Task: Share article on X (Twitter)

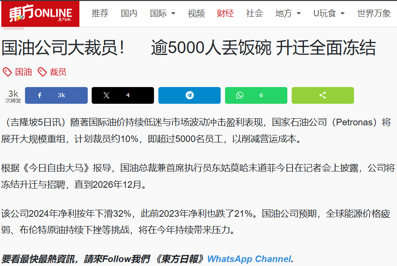Action: (x=123, y=95)
